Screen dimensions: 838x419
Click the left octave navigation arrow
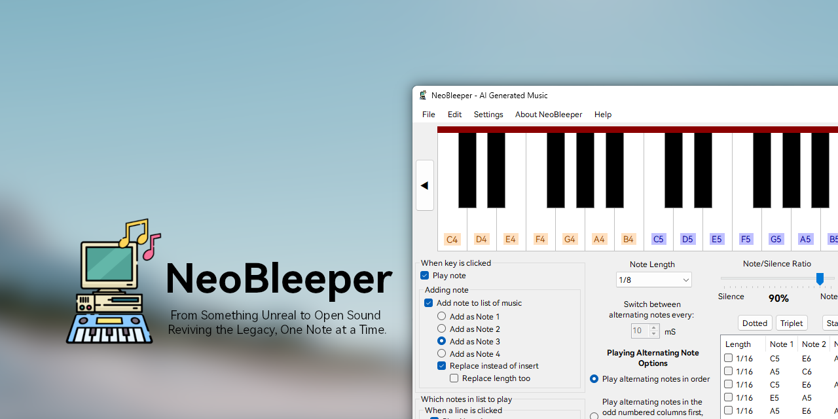[424, 185]
